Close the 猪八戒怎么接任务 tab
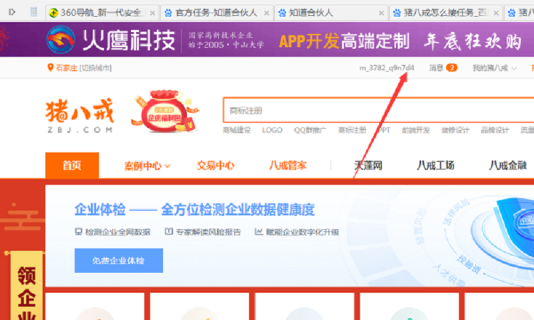This screenshot has width=534, height=320. click(x=496, y=13)
